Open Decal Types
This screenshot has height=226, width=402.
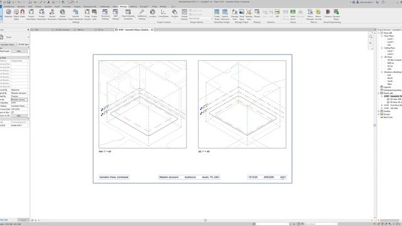coord(242,14)
